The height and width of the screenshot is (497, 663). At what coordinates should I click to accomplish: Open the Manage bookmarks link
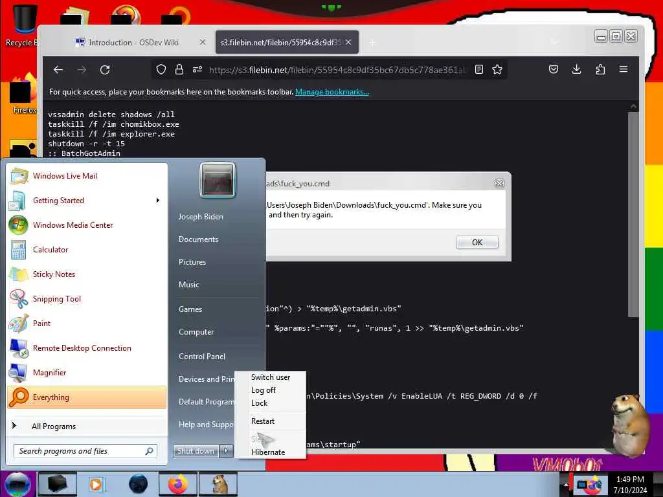click(332, 92)
